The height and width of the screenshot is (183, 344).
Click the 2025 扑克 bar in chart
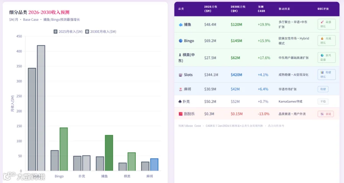77,163
